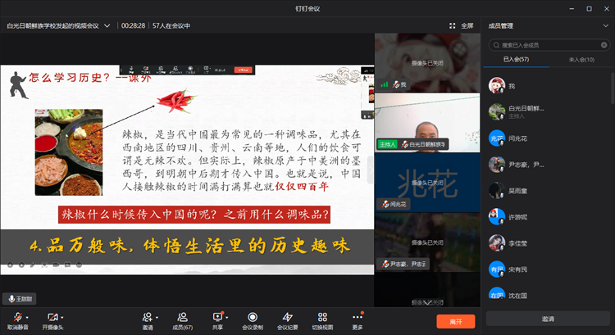Screen dimensions: 615x335
Task: Switch to 已入会(57) tab
Action: tap(516, 60)
